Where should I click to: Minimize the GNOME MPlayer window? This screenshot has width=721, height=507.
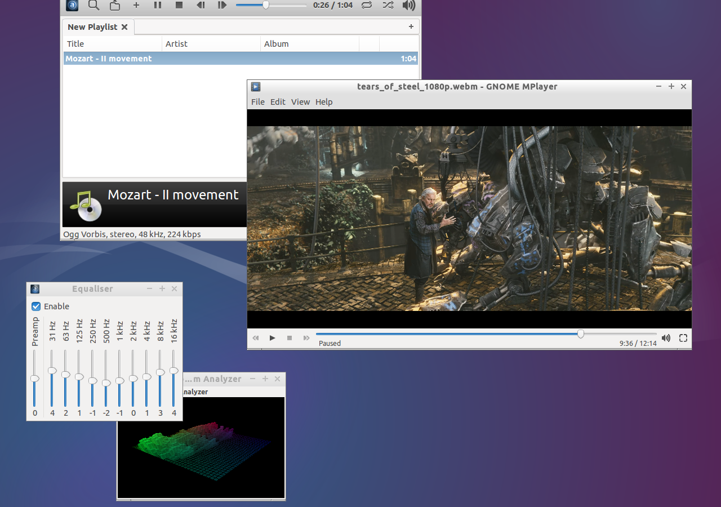659,87
